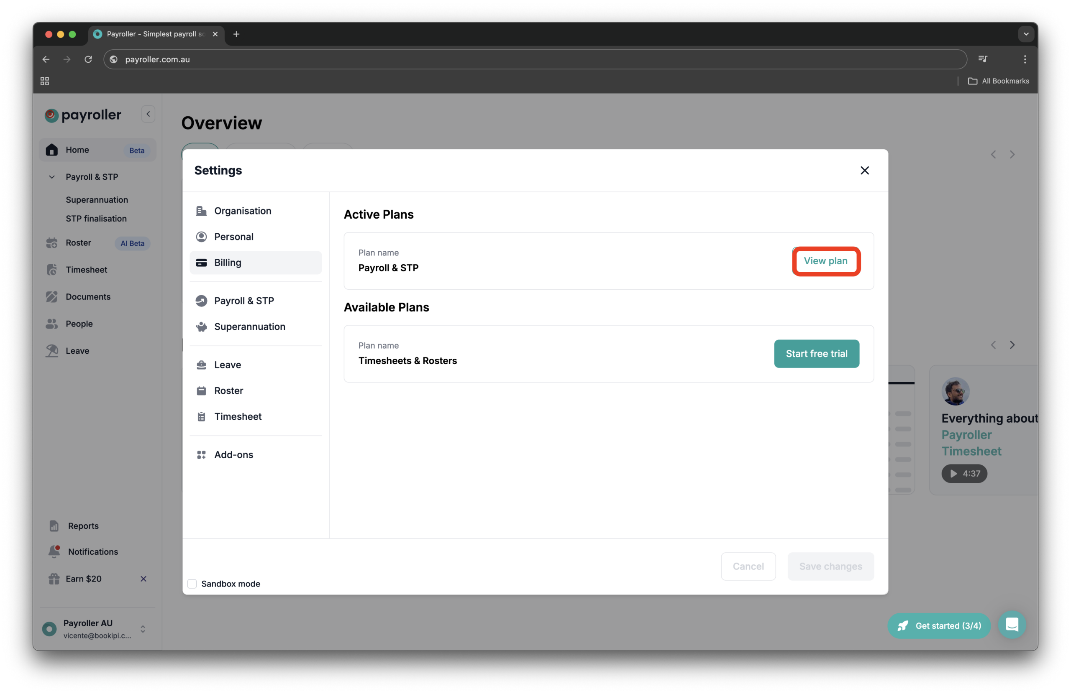Expand the Payroller AU account menu
The height and width of the screenshot is (694, 1071).
[x=143, y=629]
